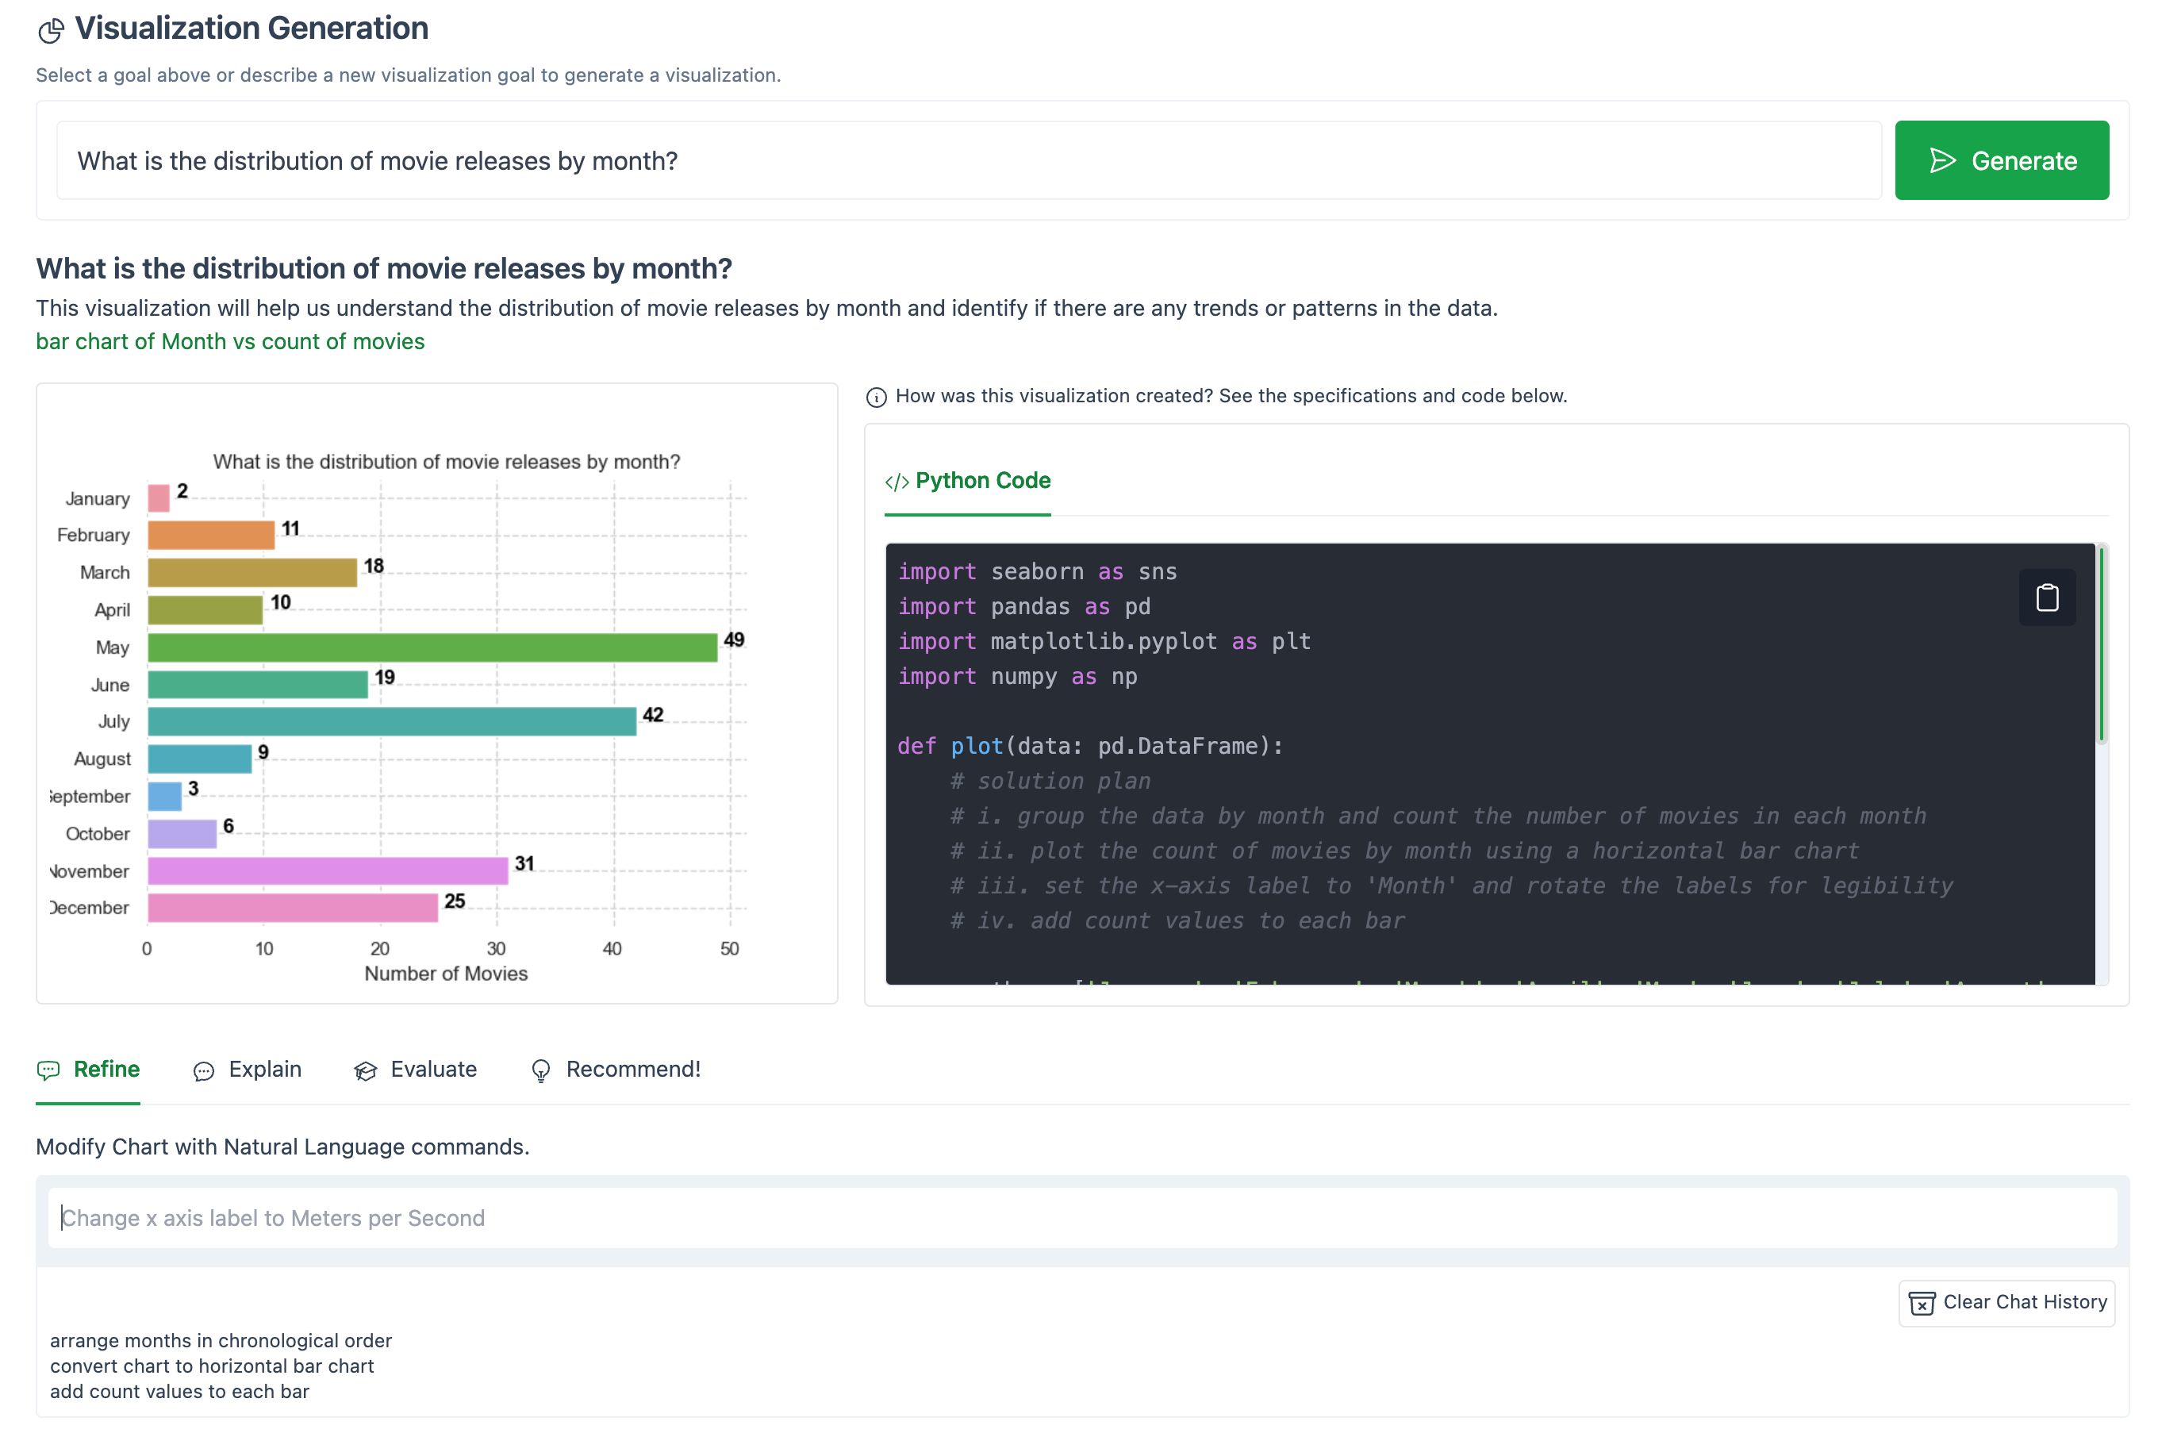Select the Refine tab

106,1070
